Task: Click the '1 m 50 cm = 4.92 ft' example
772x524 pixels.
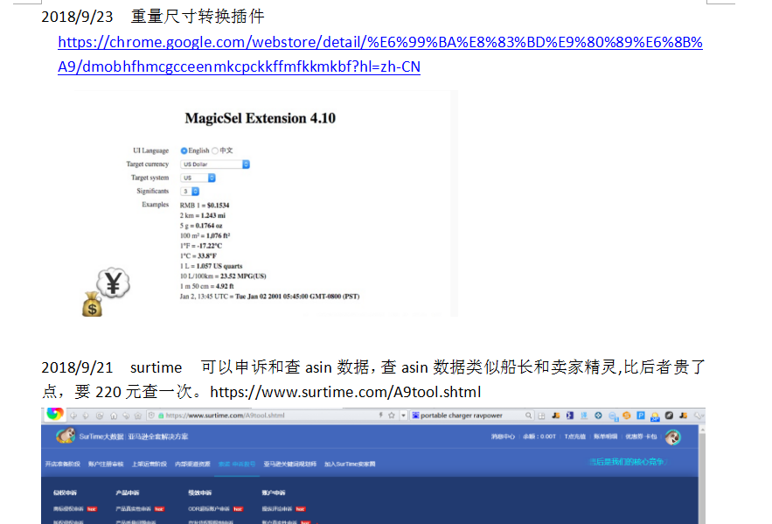Action: (207, 286)
